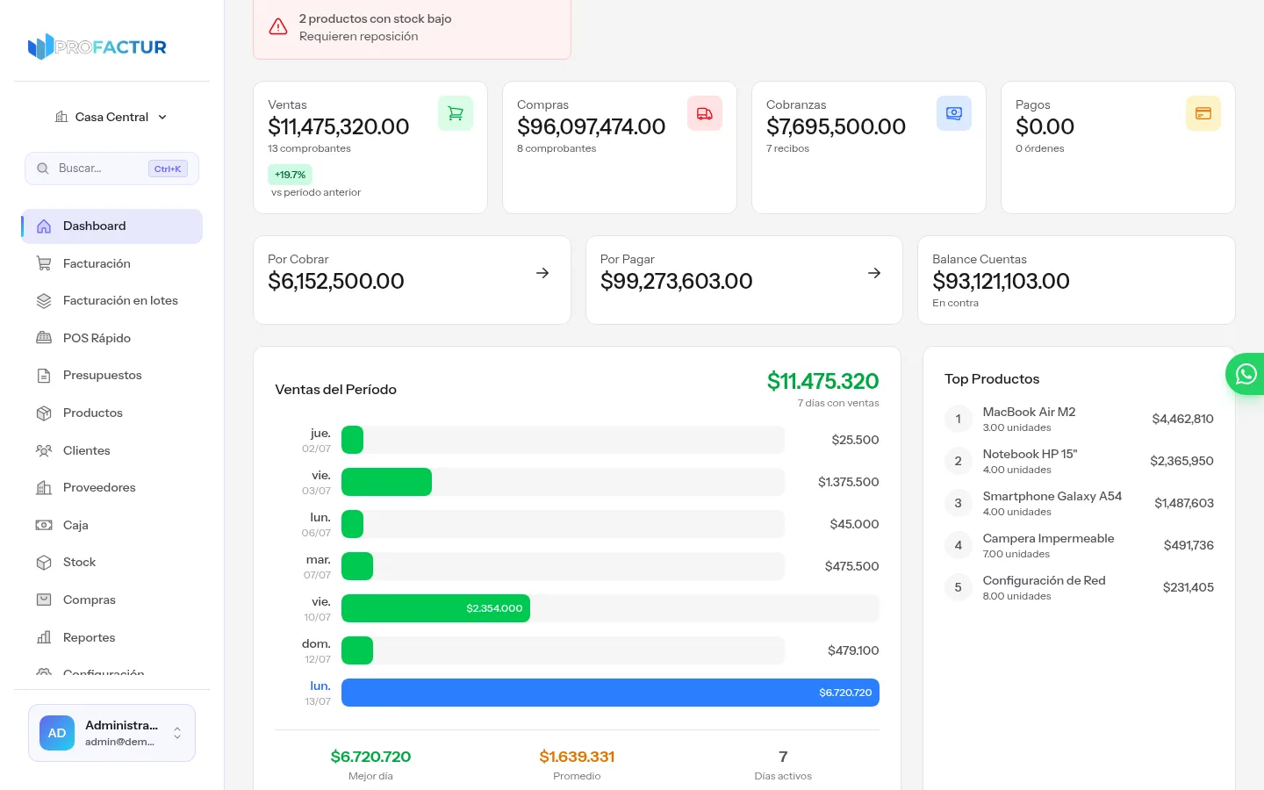Click the ProFactur logo

pyautogui.click(x=97, y=47)
